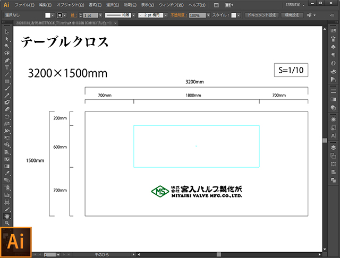Open the スタイル graphic style dropdown
340x258 pixels.
point(239,15)
